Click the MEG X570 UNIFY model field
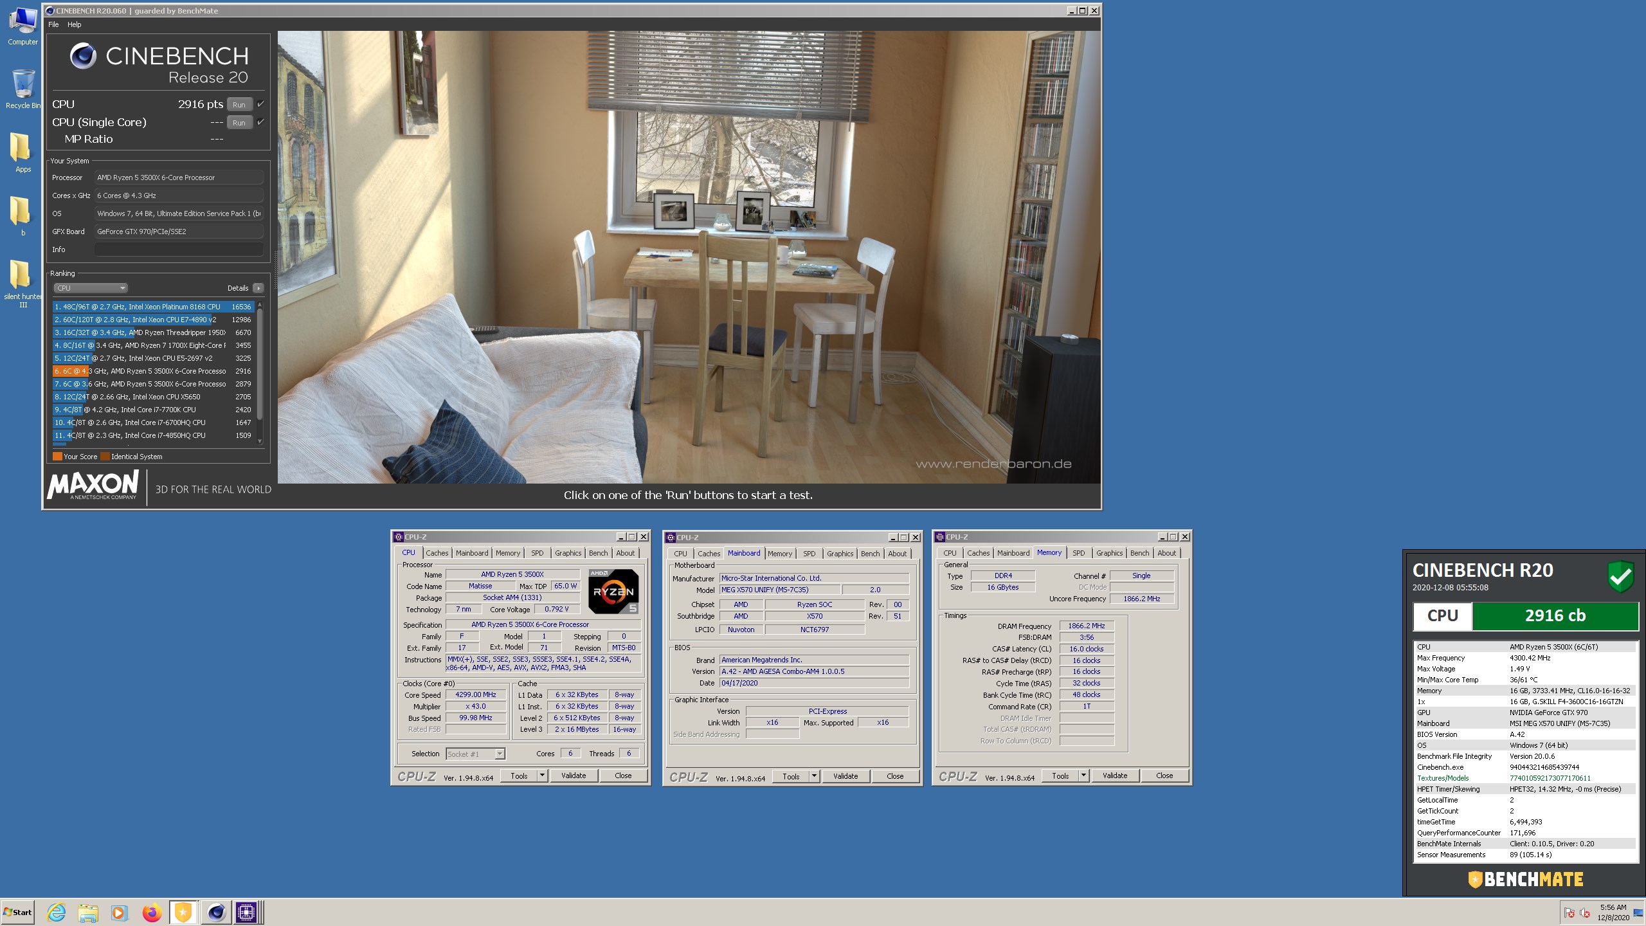 [779, 590]
